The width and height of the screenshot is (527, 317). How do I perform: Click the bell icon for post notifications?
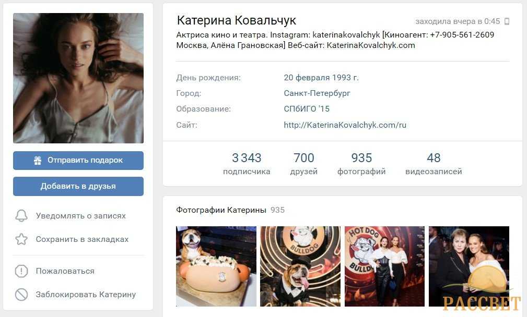tap(21, 216)
